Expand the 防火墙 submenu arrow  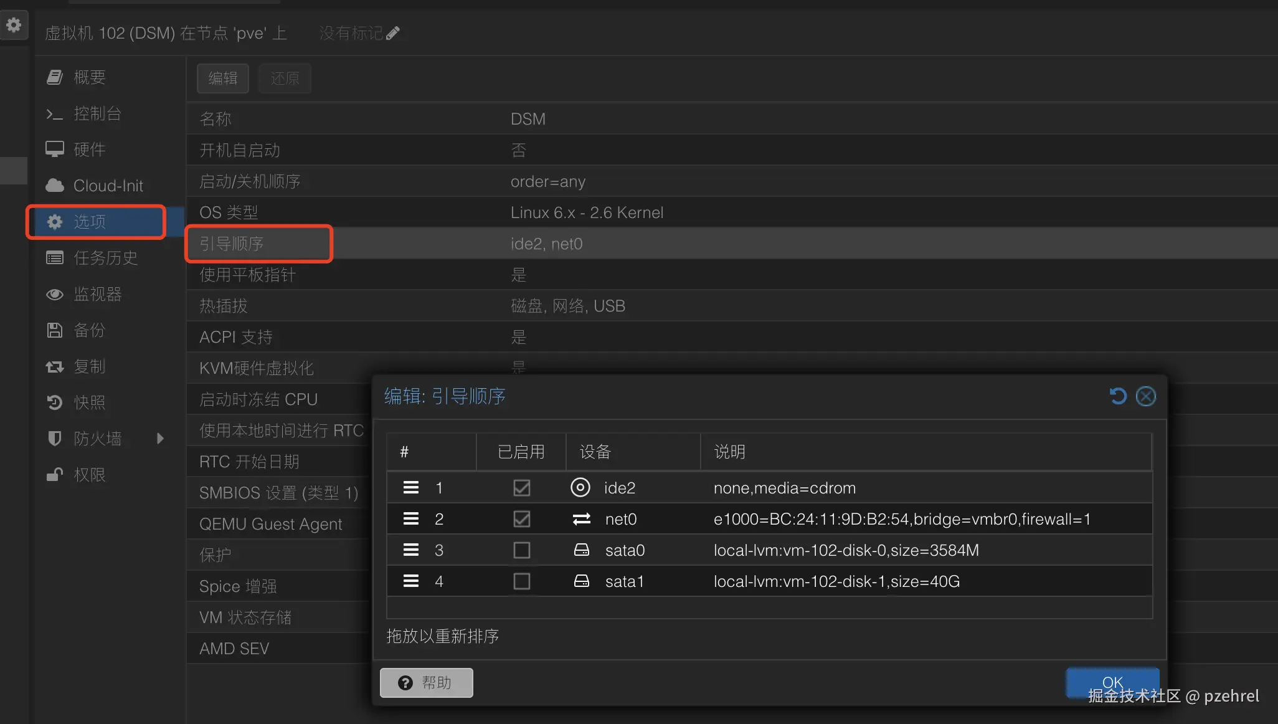[x=160, y=439]
